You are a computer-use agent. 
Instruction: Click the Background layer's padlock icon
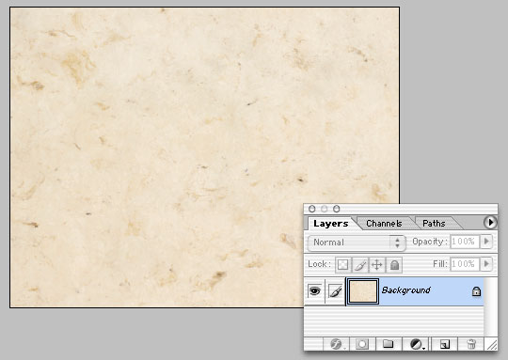(476, 291)
